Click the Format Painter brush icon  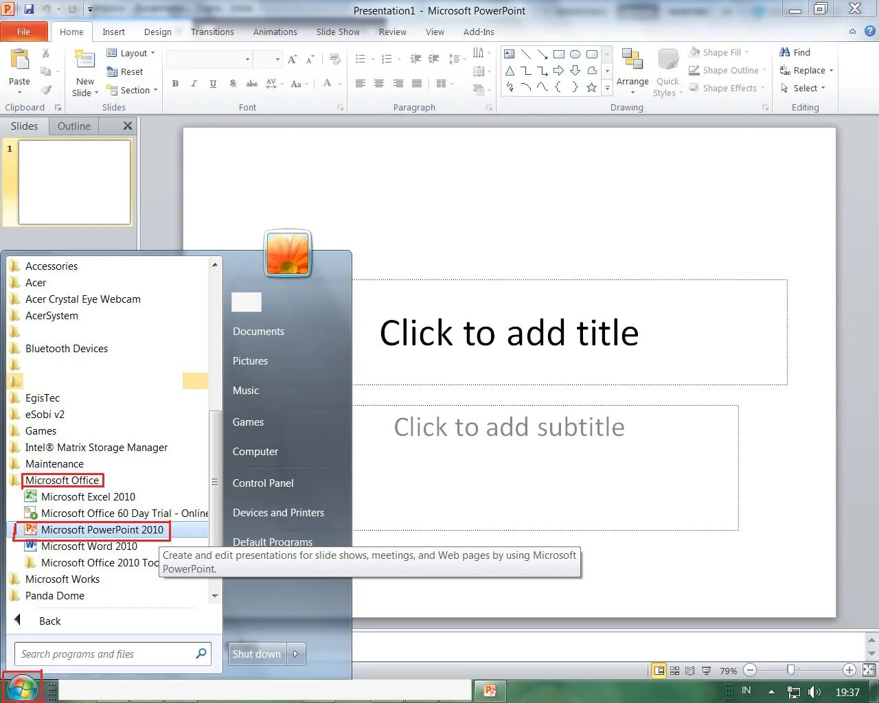coord(46,90)
